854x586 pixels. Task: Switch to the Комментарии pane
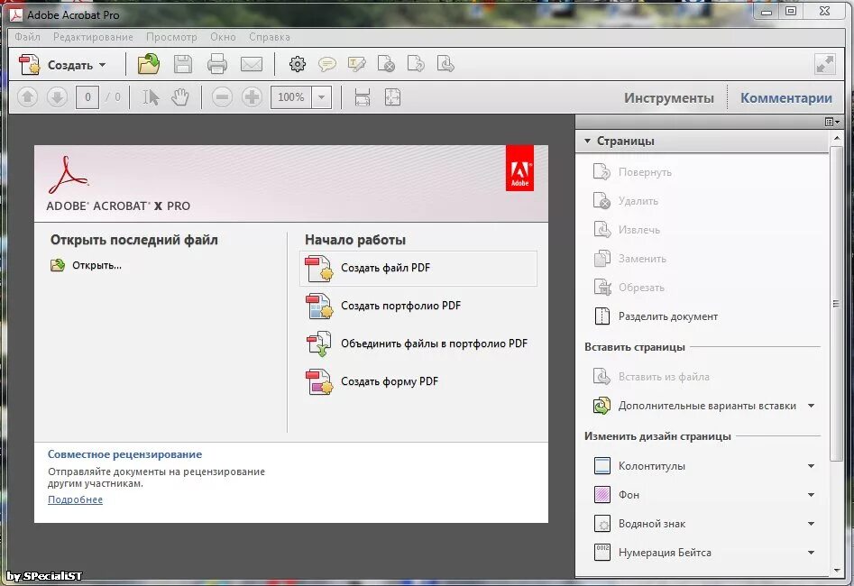tap(786, 98)
